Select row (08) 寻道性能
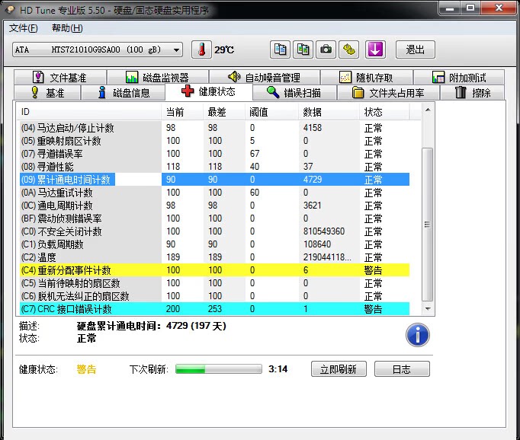520x440 pixels. (x=214, y=167)
